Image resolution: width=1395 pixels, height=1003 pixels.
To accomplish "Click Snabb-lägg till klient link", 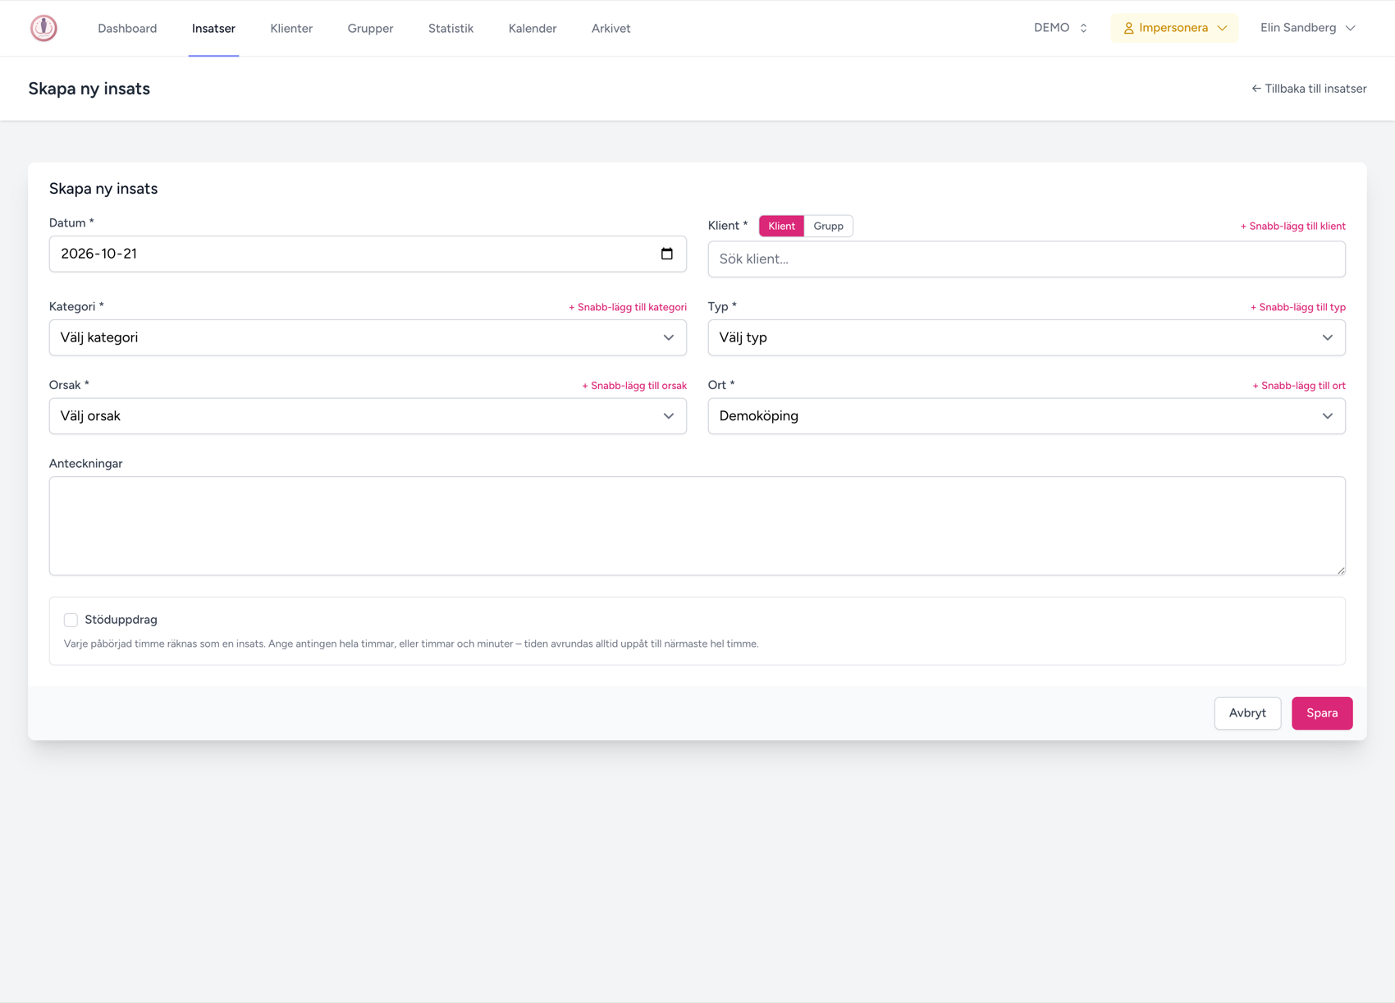I will click(x=1292, y=226).
